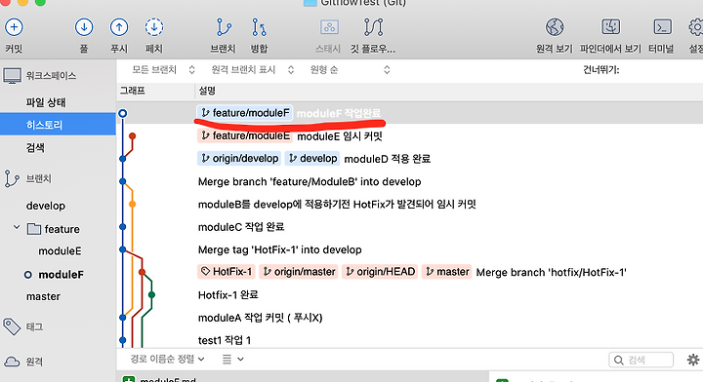
Task: Click the Graph (그래프) column header
Action: [155, 91]
